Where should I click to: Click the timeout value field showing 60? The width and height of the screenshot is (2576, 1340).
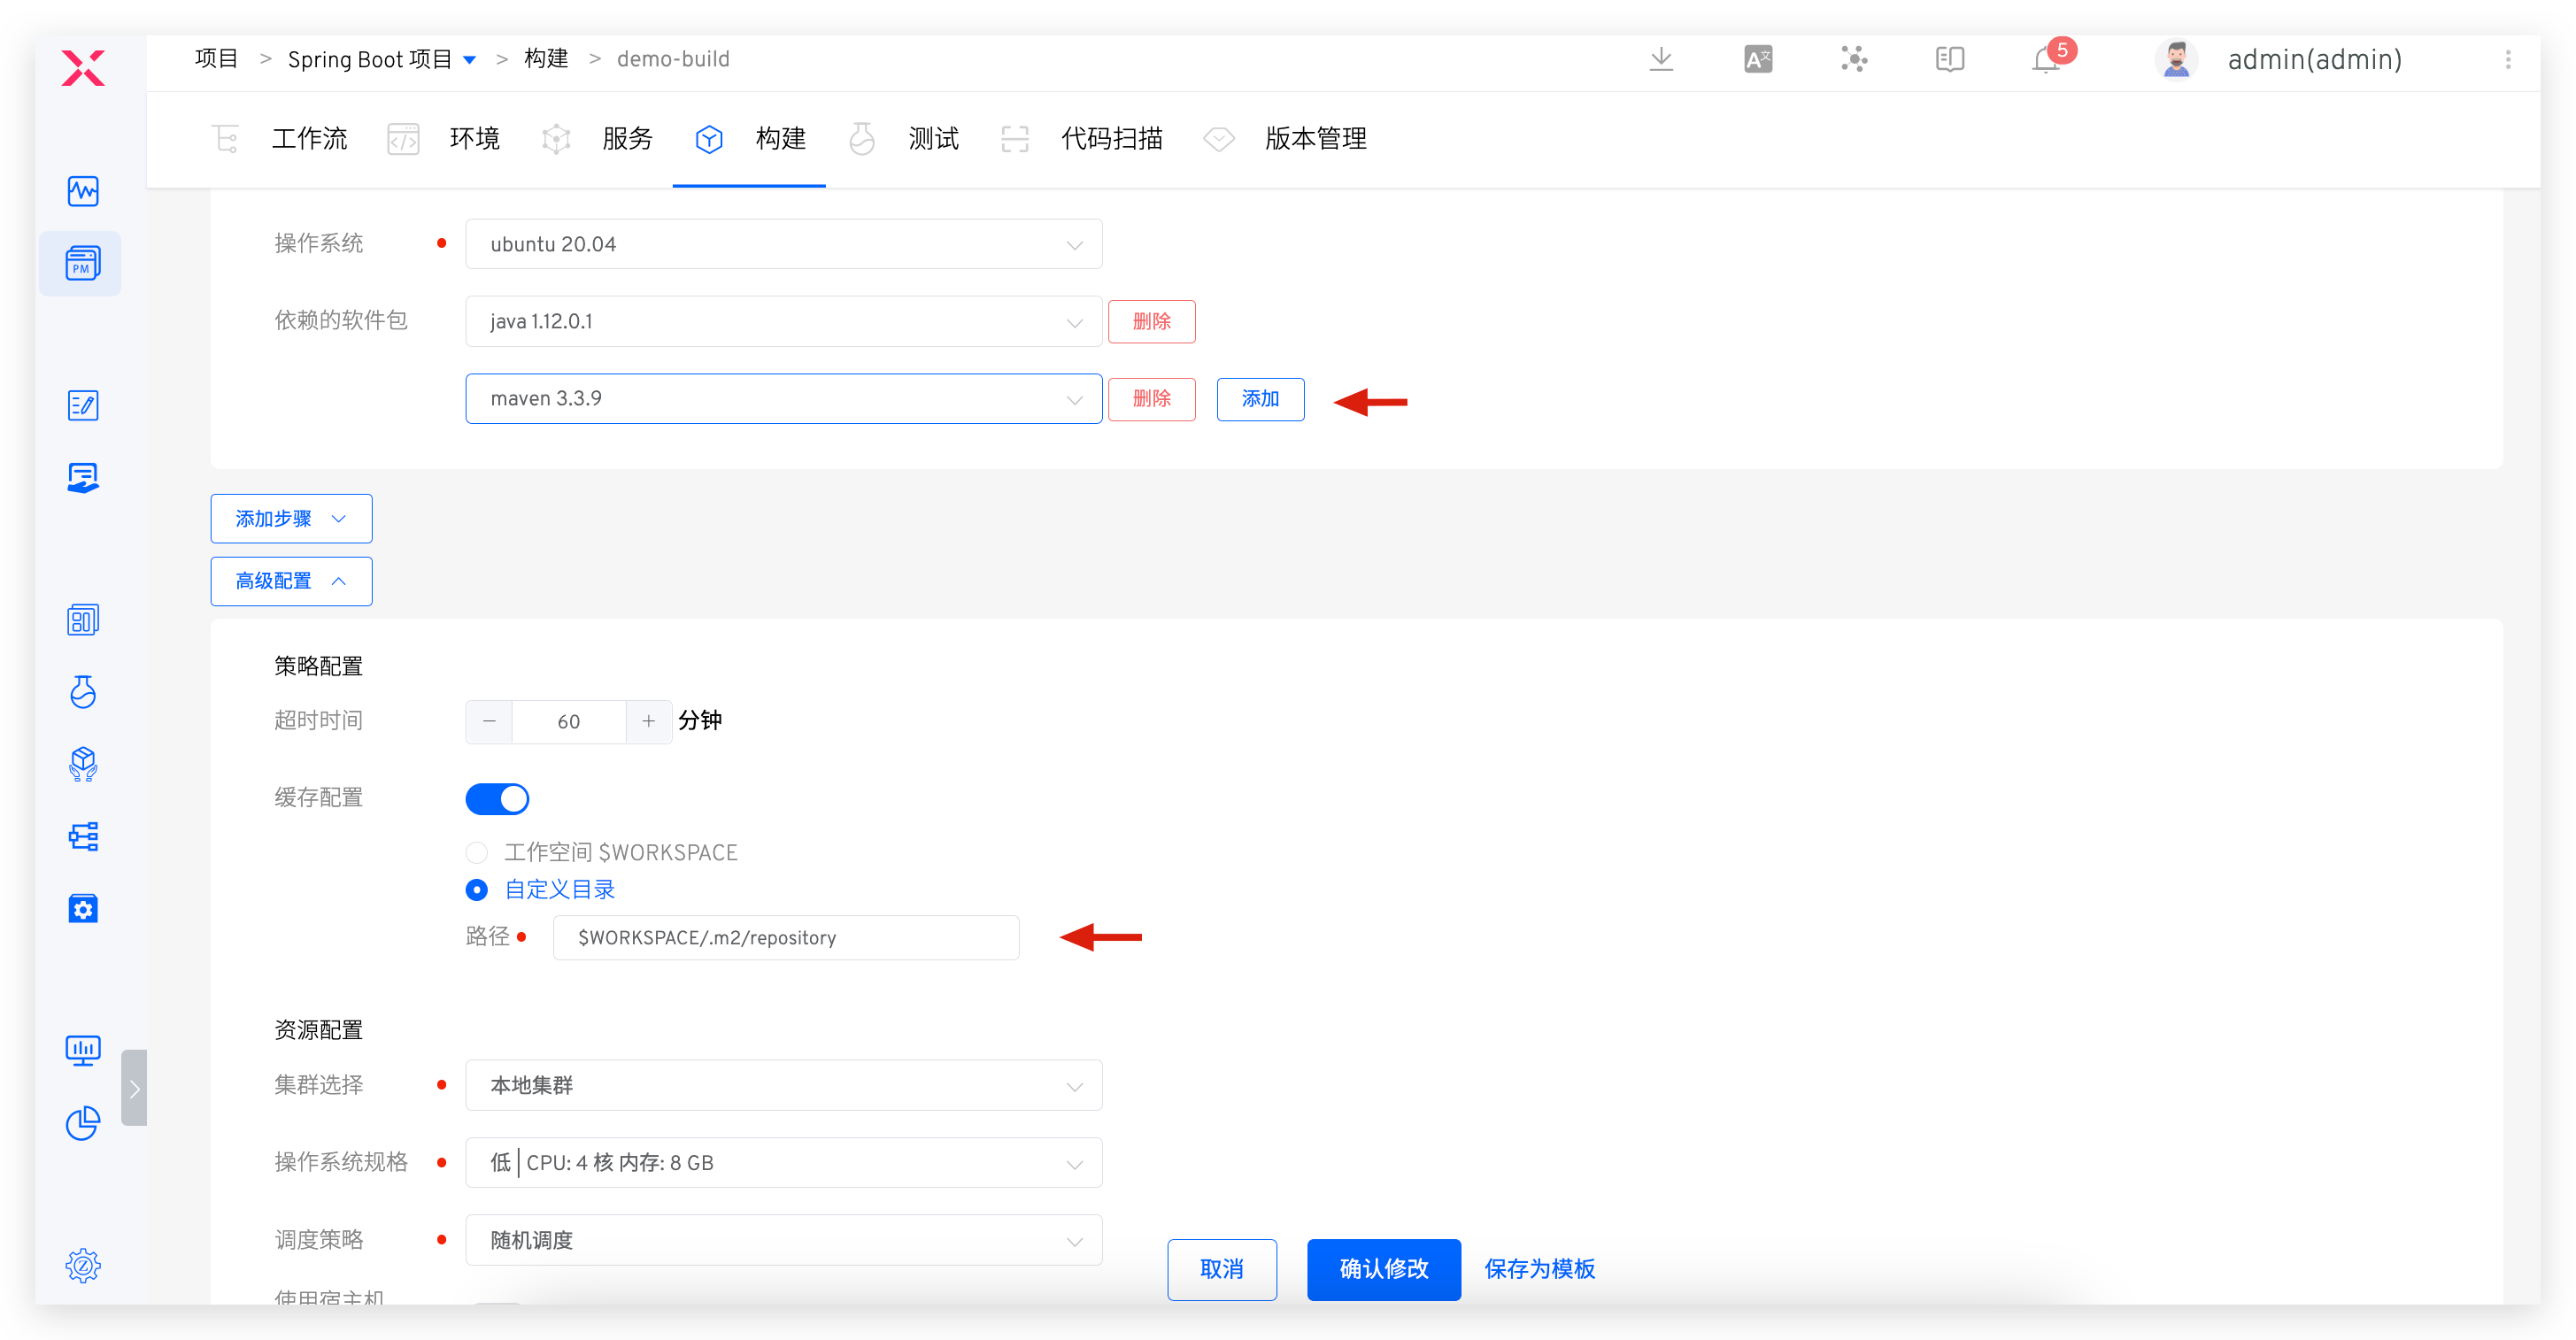coord(569,721)
